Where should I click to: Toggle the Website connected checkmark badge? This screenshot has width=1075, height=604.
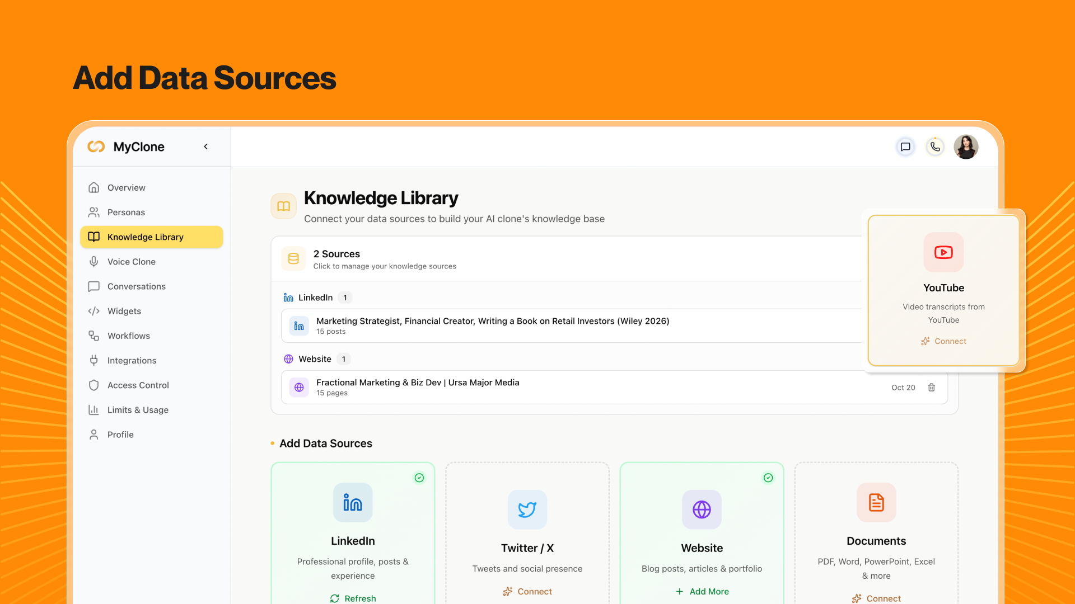point(768,478)
